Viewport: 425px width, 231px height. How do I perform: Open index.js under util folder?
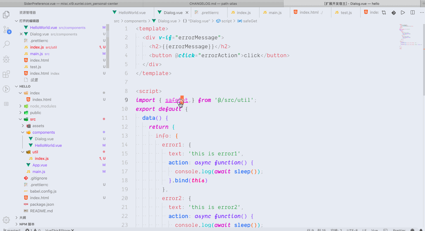[x=42, y=158]
